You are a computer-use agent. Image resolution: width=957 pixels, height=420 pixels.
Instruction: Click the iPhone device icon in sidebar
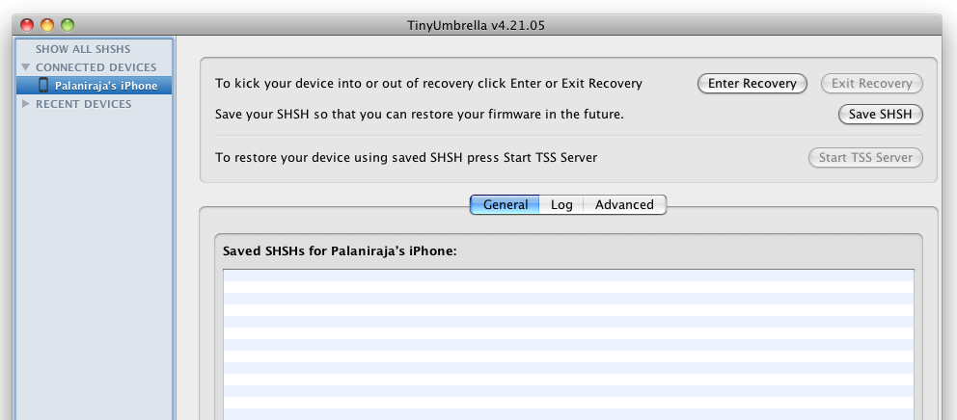tap(43, 86)
